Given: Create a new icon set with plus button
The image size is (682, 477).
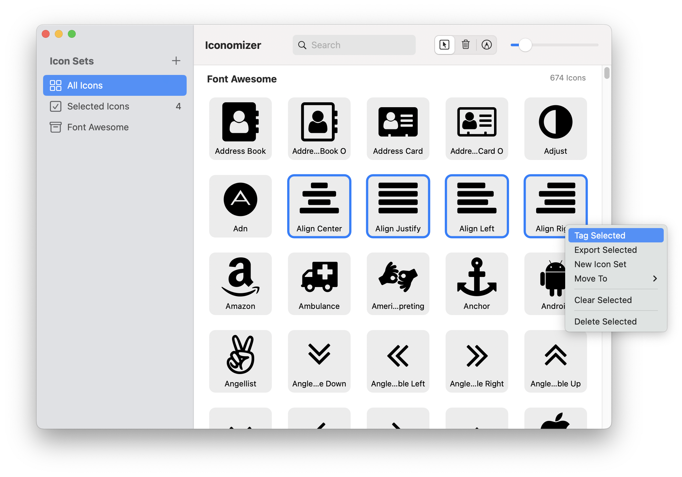Looking at the screenshot, I should point(176,61).
